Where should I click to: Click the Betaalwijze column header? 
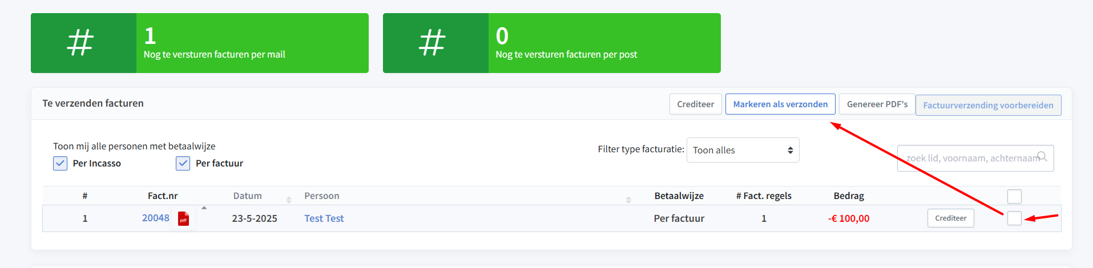[679, 196]
